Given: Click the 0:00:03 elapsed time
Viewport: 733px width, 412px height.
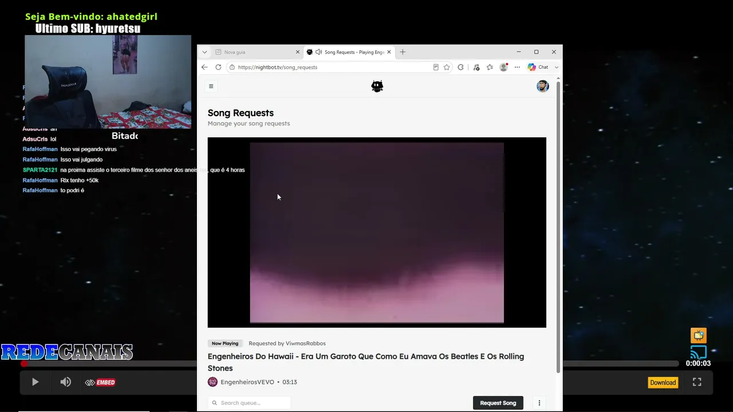Looking at the screenshot, I should (x=698, y=363).
